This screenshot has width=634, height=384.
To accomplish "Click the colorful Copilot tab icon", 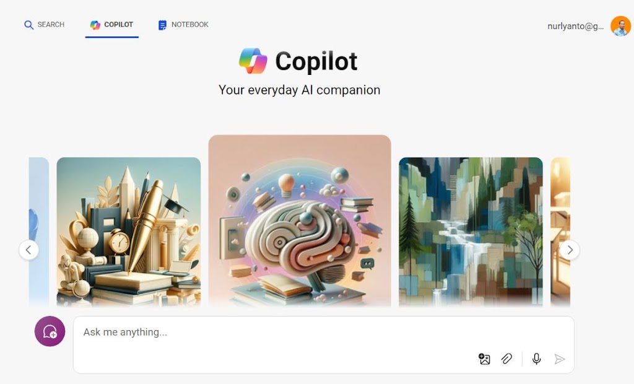I will pos(95,25).
